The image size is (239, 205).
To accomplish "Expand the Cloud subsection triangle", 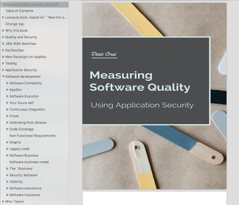I will (x=7, y=116).
